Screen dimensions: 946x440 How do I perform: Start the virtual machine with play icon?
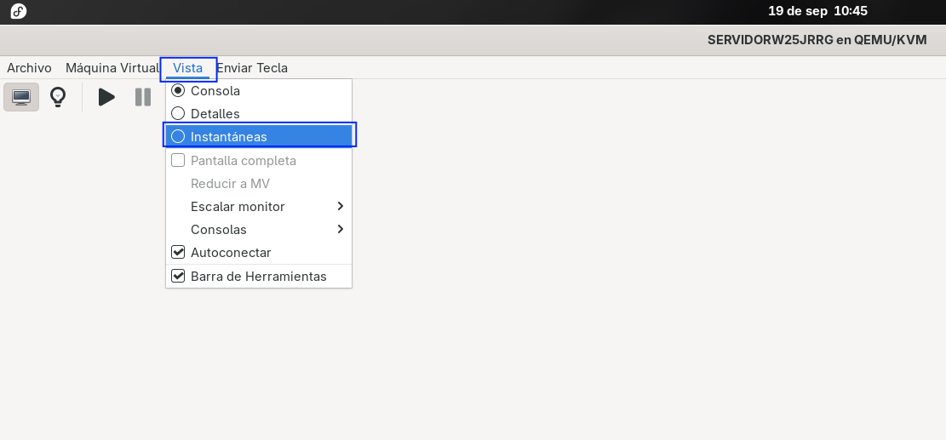point(106,97)
